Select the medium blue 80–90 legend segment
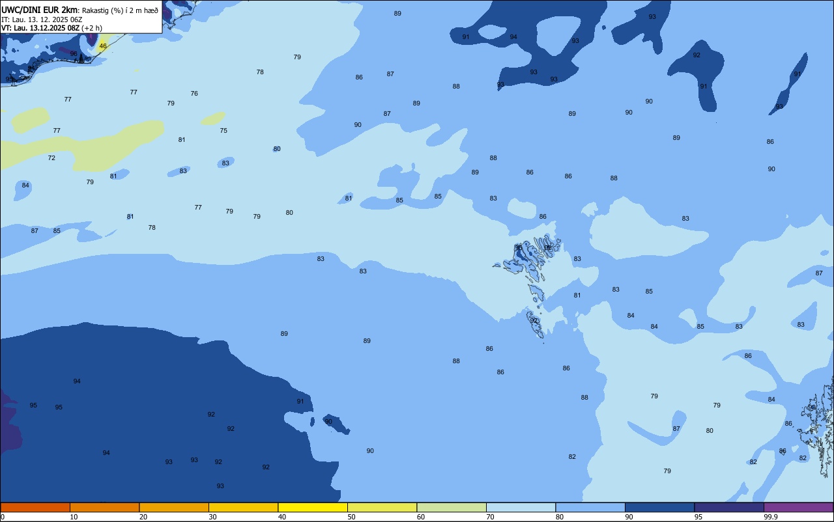This screenshot has height=522, width=834. pyautogui.click(x=590, y=507)
